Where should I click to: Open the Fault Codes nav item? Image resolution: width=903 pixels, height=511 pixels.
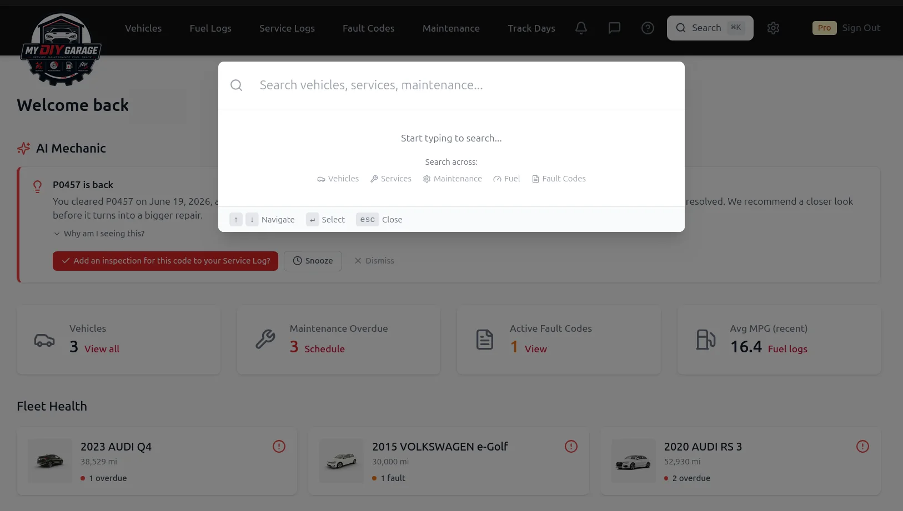click(x=369, y=28)
